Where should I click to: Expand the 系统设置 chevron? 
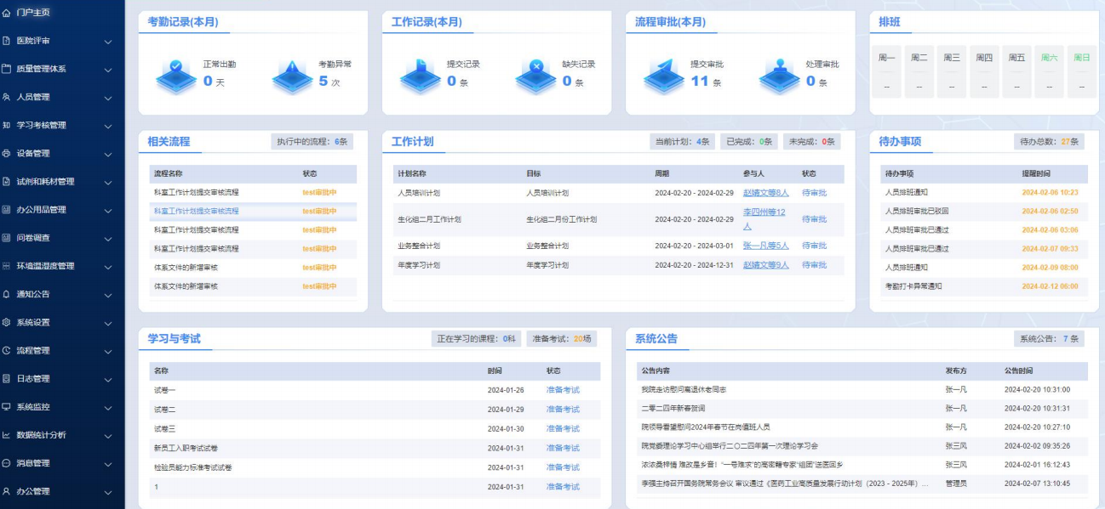tap(108, 324)
